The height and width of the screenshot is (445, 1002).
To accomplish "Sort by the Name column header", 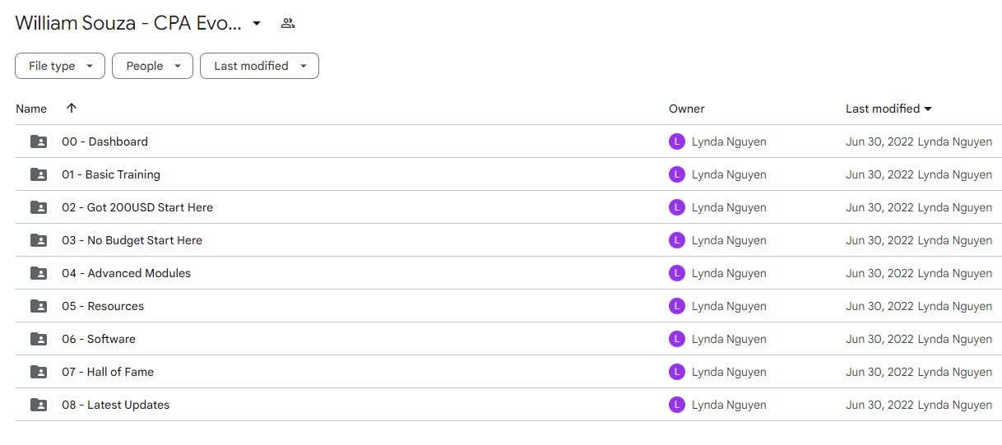I will (31, 109).
